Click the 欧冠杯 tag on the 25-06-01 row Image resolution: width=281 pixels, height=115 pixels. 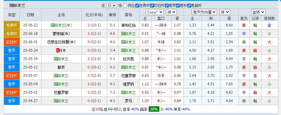coord(12,42)
